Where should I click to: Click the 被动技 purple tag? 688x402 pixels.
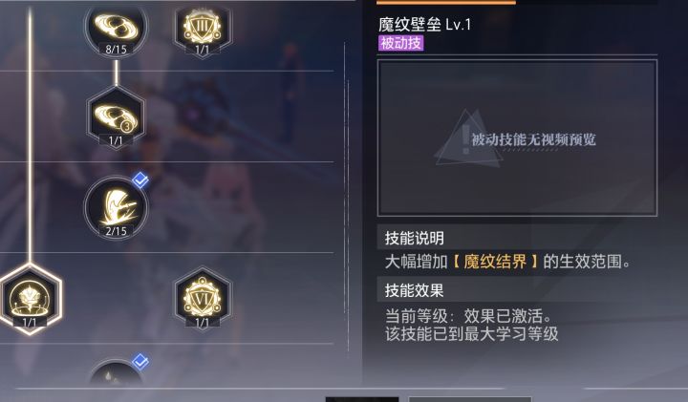click(x=401, y=43)
